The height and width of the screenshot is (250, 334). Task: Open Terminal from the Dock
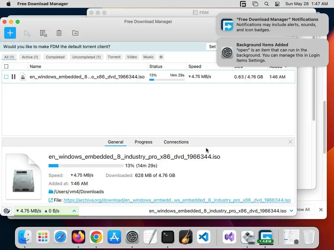point(168,237)
